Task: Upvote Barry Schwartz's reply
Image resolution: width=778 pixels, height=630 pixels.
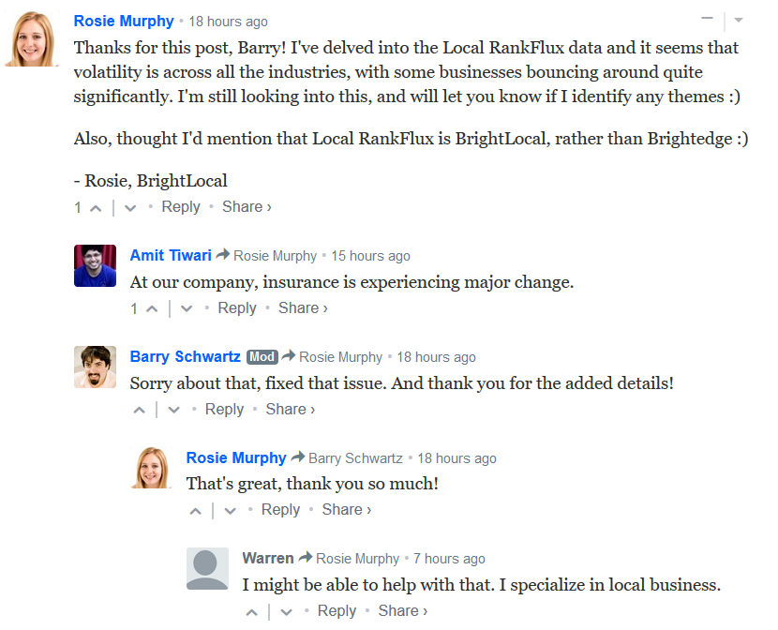Action: tap(140, 411)
